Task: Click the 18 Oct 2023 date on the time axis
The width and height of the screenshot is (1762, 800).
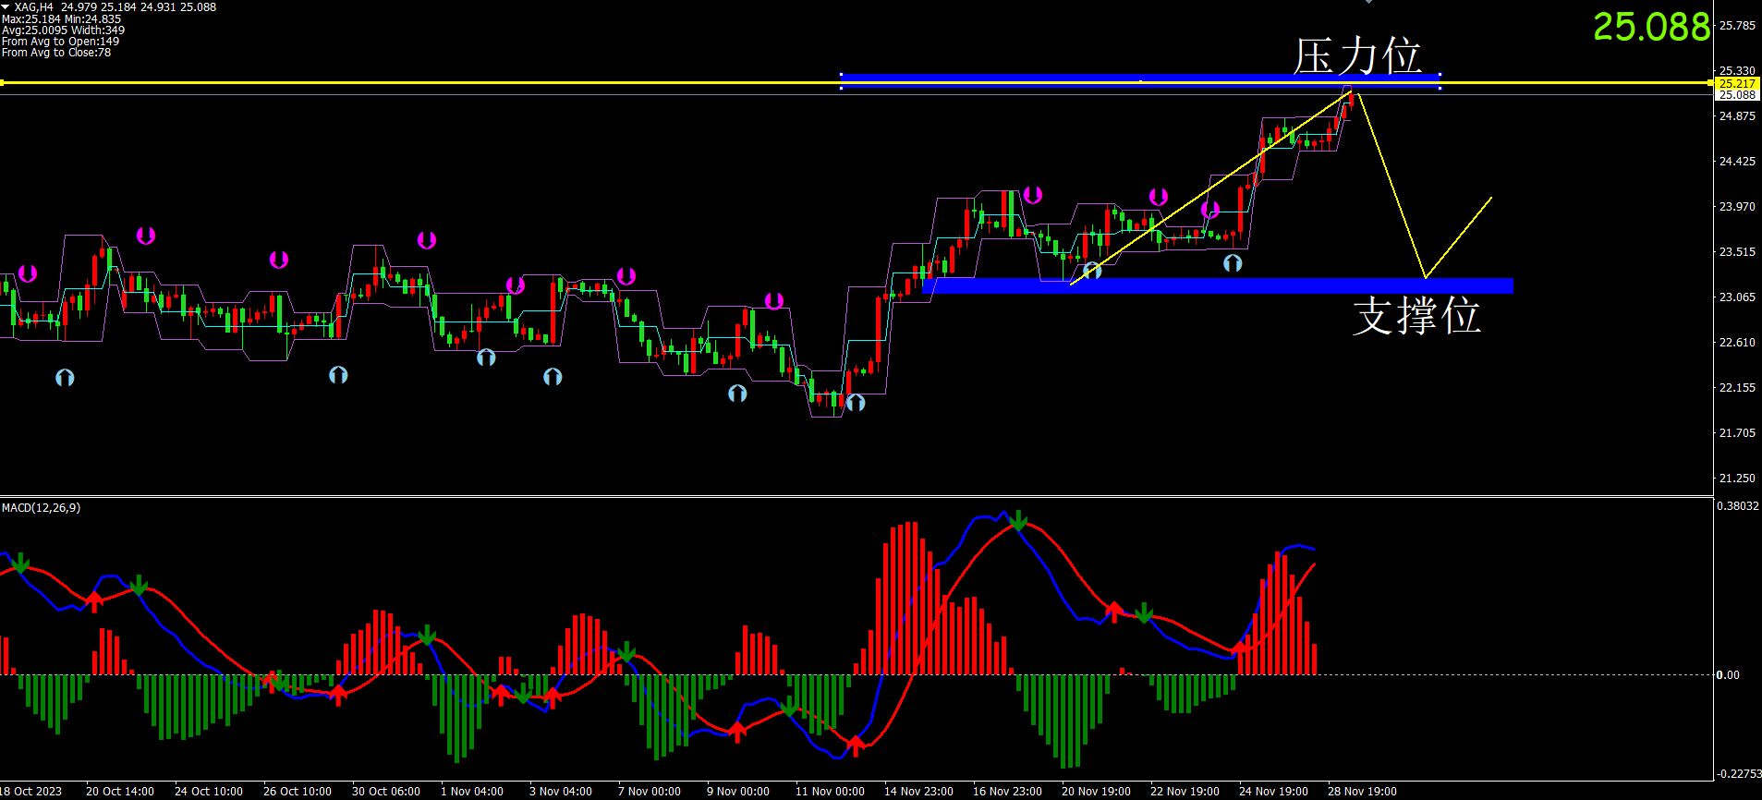Action: click(x=31, y=791)
